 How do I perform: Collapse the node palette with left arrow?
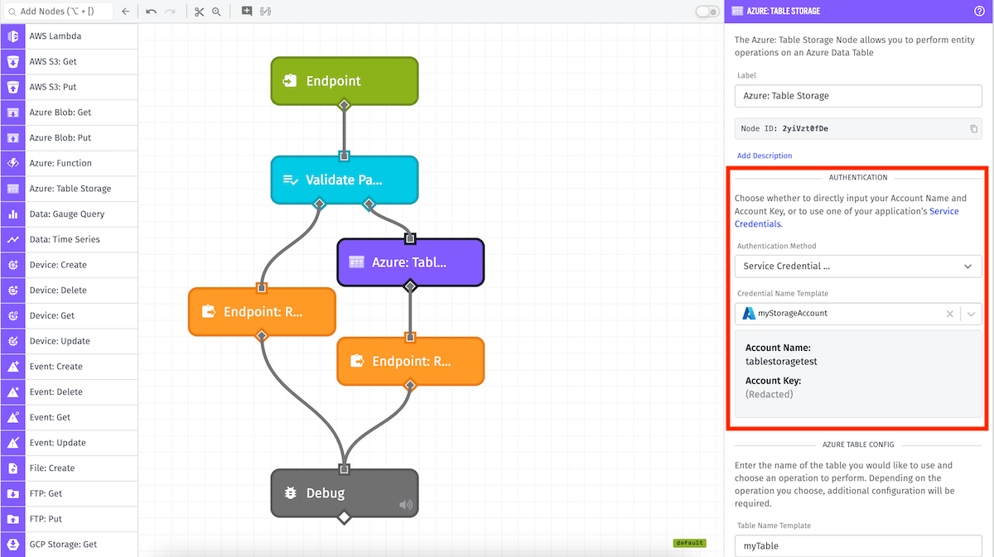pos(125,12)
